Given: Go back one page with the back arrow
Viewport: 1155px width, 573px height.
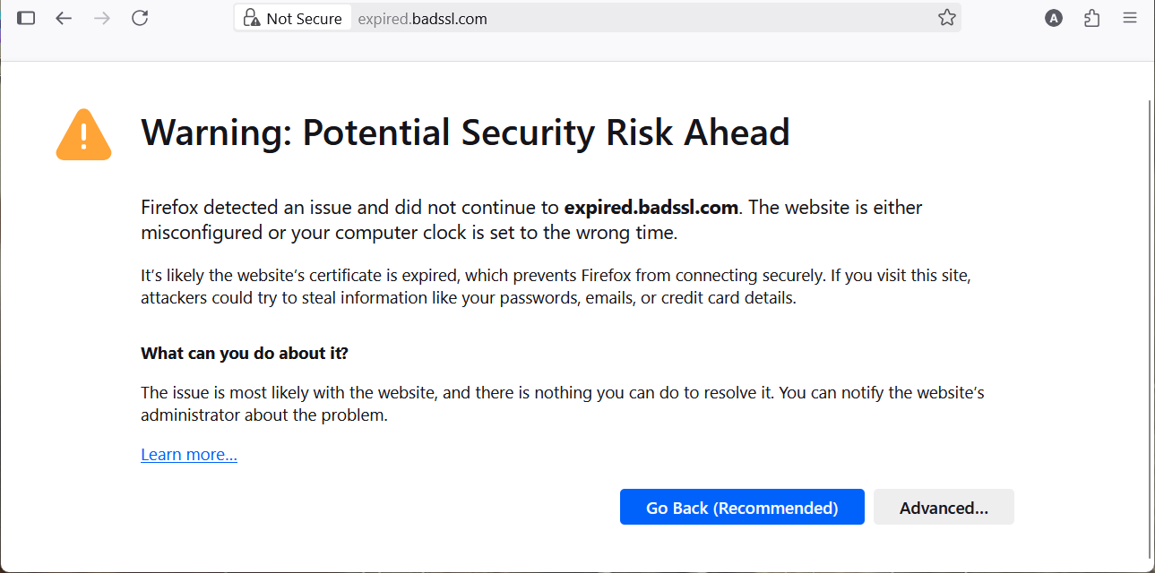Looking at the screenshot, I should [63, 18].
